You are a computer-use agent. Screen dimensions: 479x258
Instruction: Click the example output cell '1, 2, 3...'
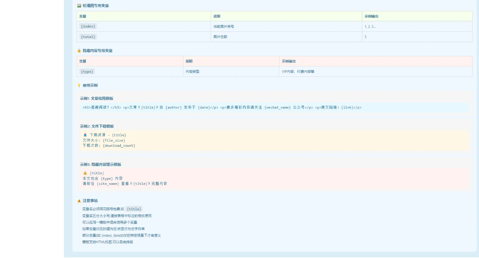click(417, 27)
